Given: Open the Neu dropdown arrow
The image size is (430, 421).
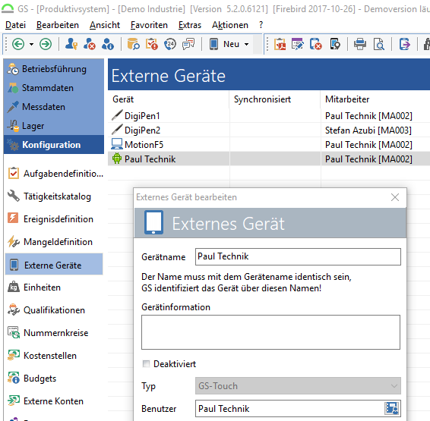Looking at the screenshot, I should 247,44.
